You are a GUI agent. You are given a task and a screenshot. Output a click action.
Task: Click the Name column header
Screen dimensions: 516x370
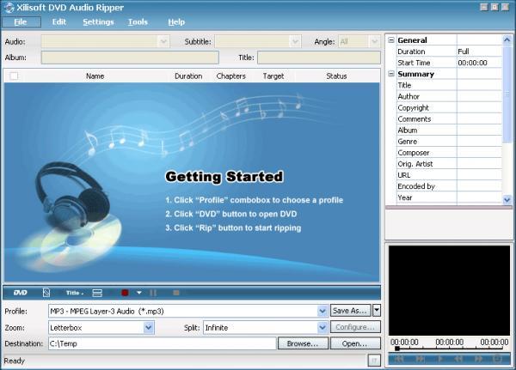point(95,76)
